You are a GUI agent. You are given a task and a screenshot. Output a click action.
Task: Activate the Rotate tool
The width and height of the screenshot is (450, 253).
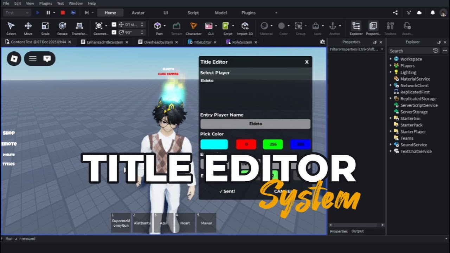(62, 28)
